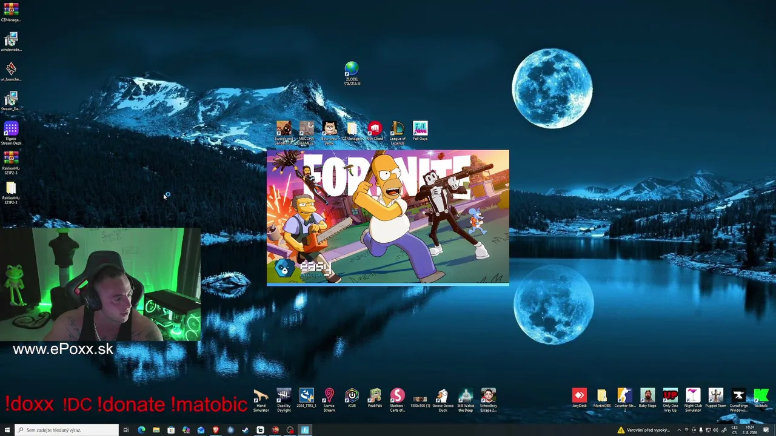Open the volume control in system tray
The width and height of the screenshot is (776, 436).
click(715, 430)
